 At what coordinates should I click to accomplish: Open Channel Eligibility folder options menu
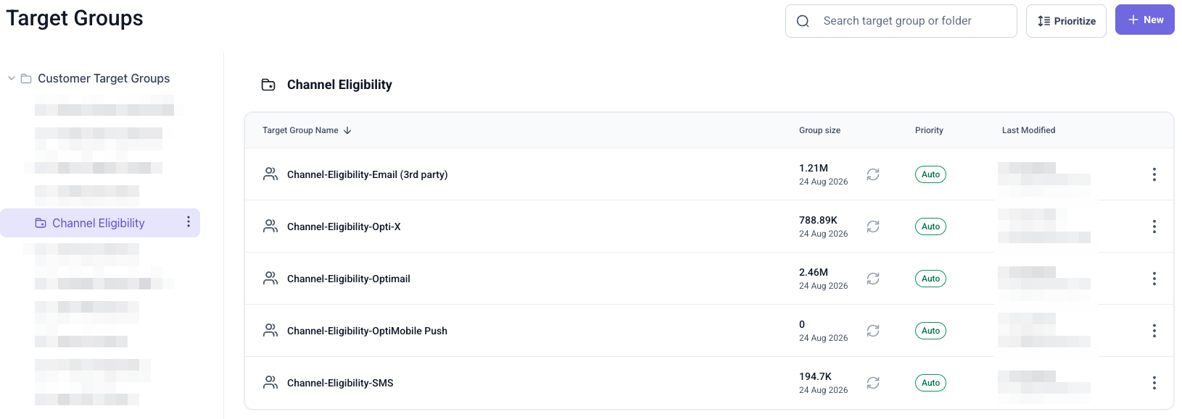189,222
